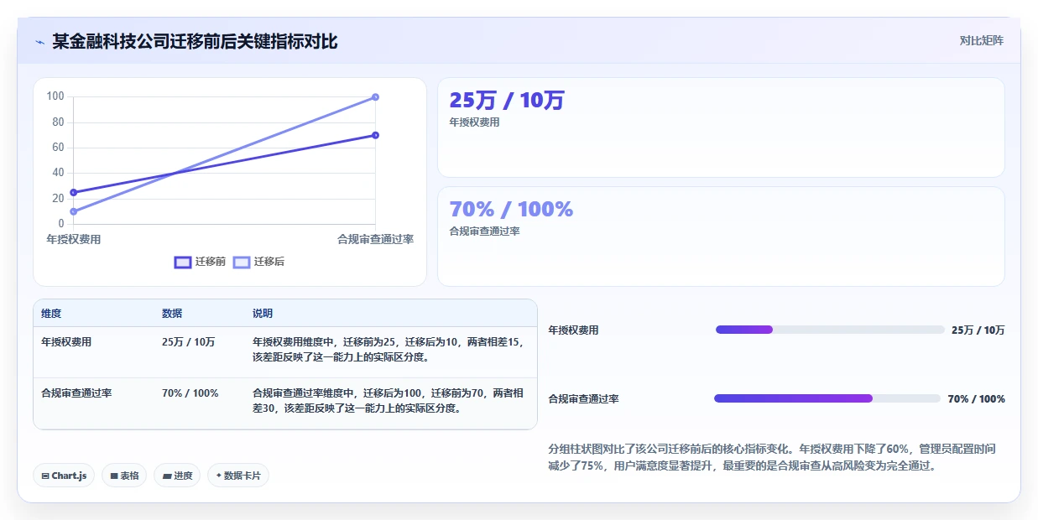Click the 对比矩阵 label in the header
1038x520 pixels.
[x=982, y=40]
